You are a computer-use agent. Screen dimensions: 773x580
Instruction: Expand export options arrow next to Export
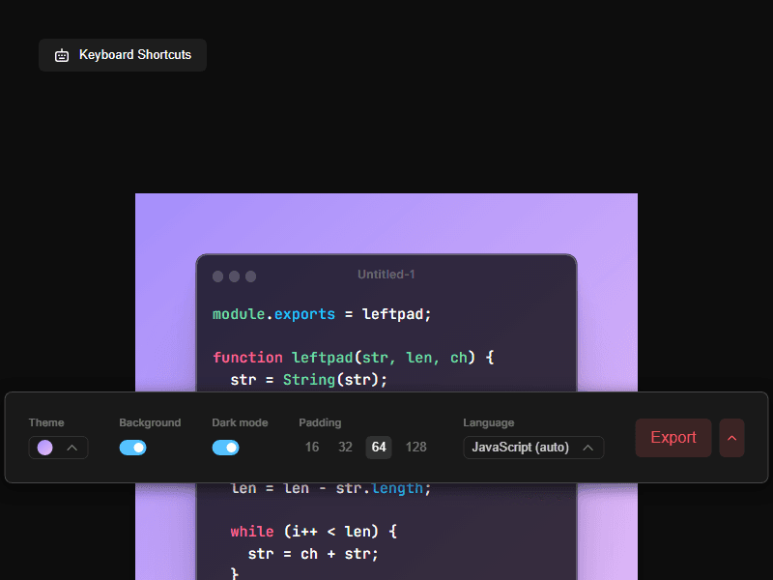[731, 438]
